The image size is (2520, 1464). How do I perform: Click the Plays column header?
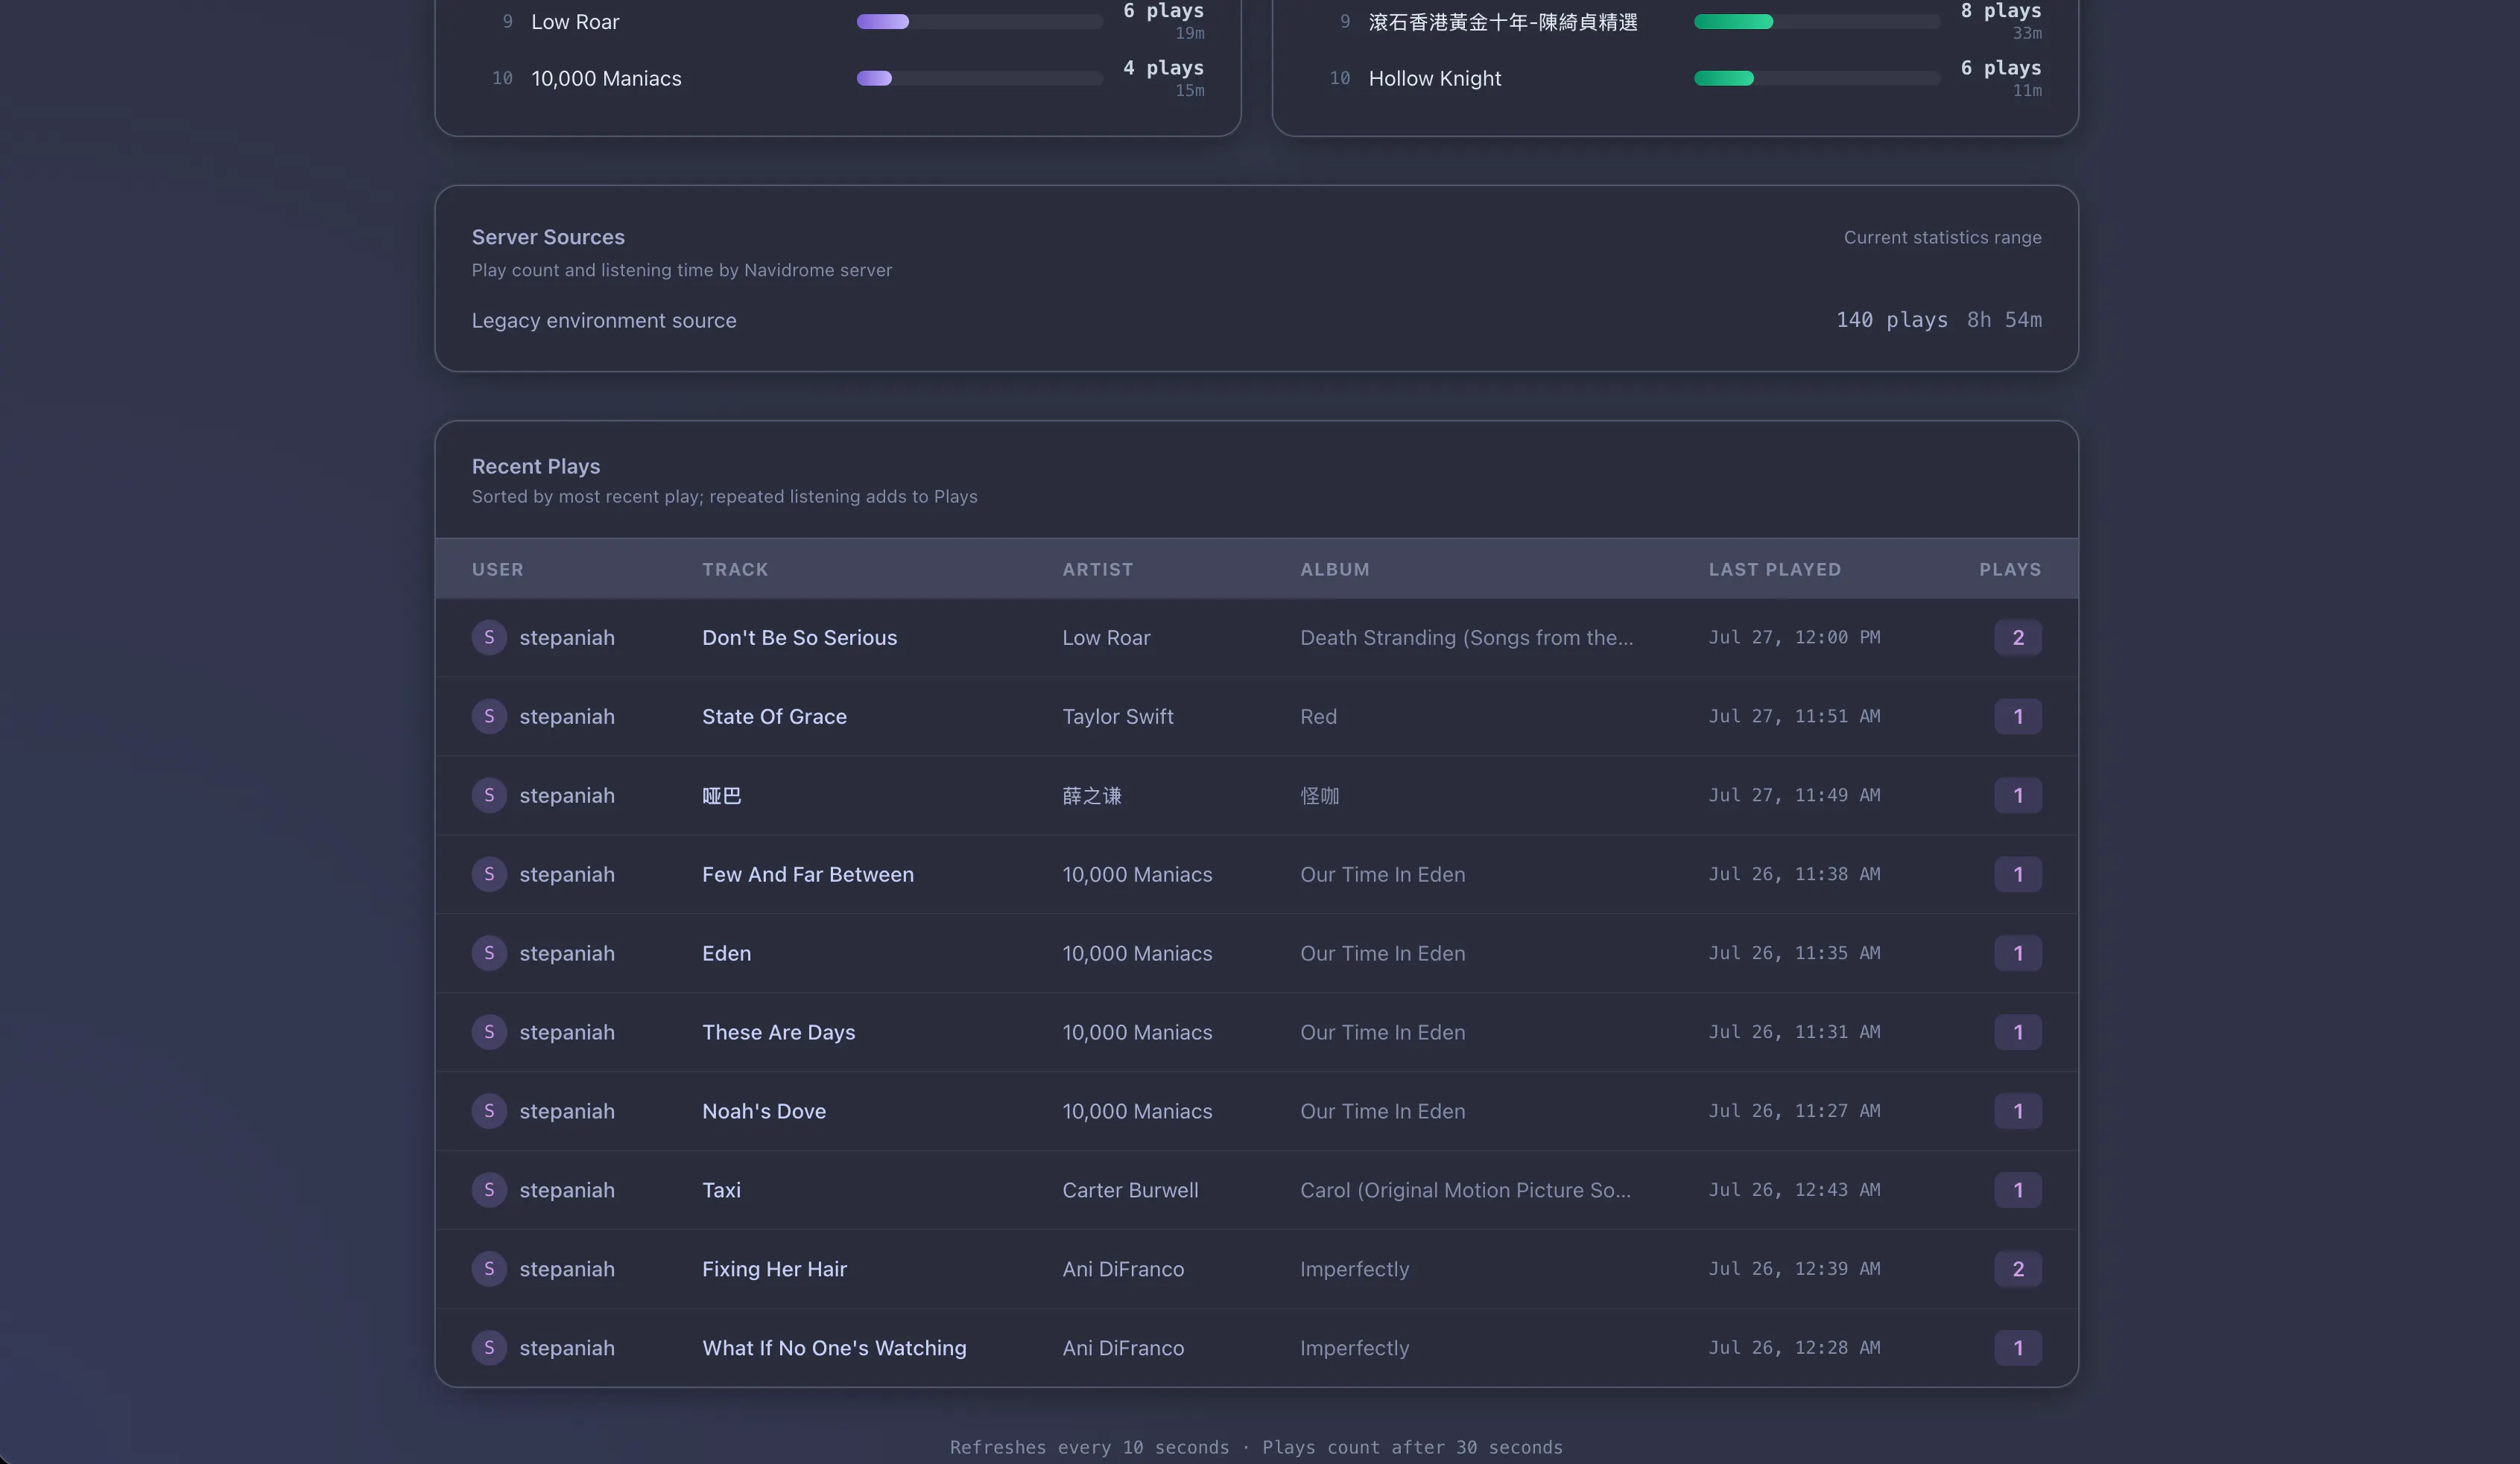pos(2010,570)
